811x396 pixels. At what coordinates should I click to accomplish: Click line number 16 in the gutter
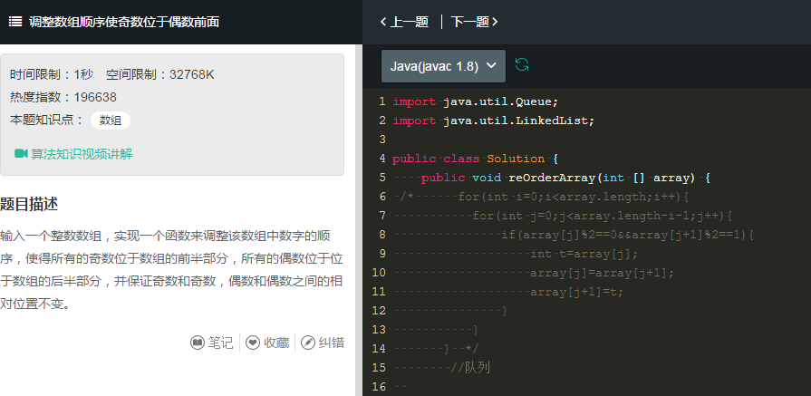point(379,387)
